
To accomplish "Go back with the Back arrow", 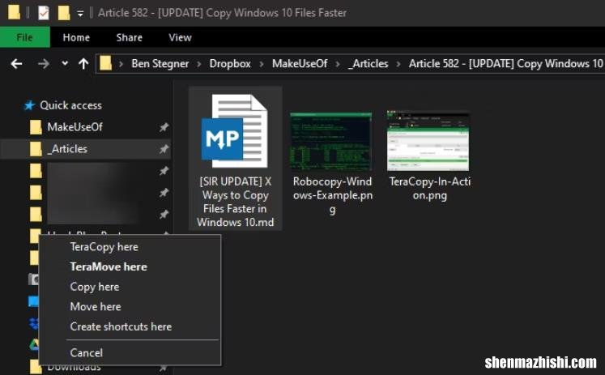I will click(16, 64).
